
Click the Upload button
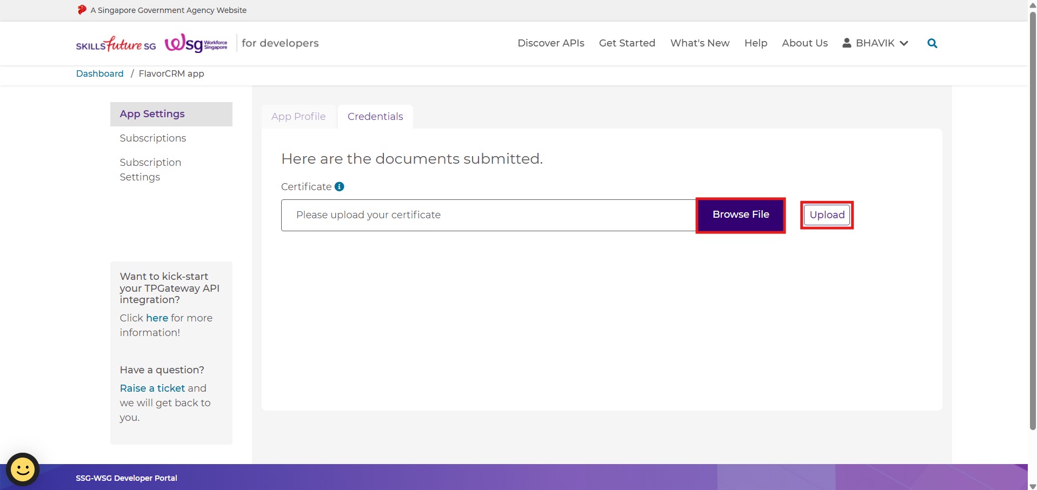pos(826,215)
